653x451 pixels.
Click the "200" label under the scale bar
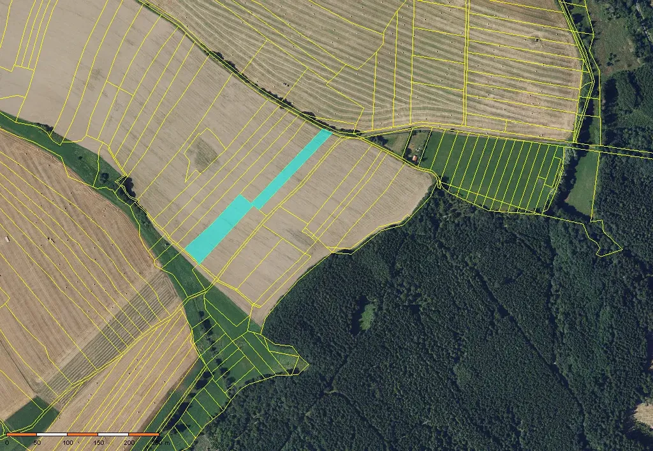tap(129, 442)
